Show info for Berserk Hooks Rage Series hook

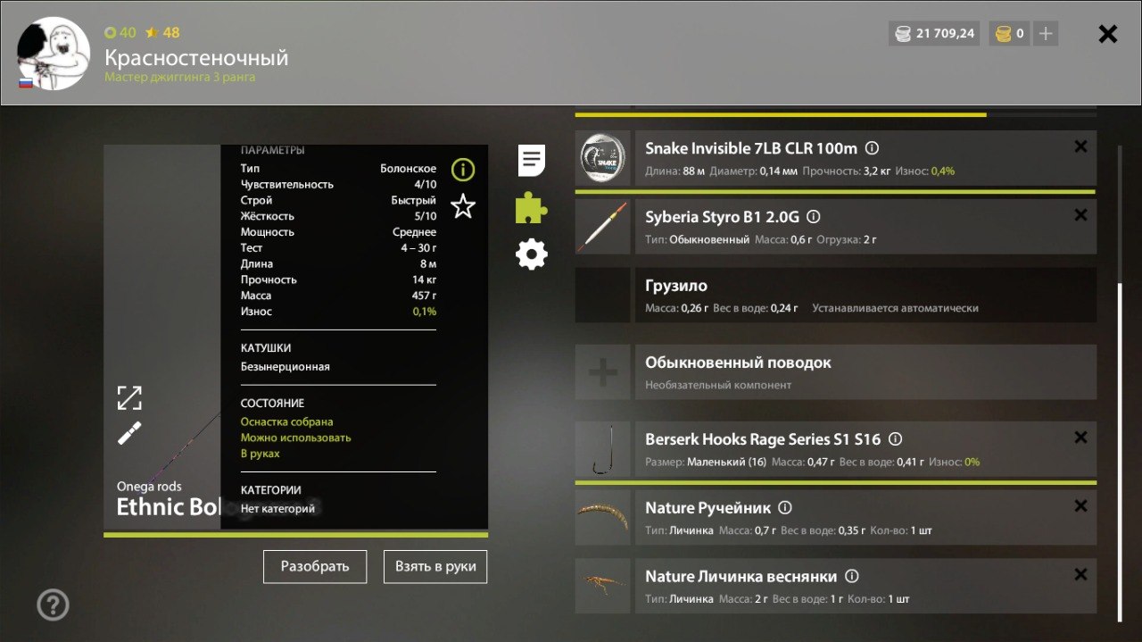896,439
